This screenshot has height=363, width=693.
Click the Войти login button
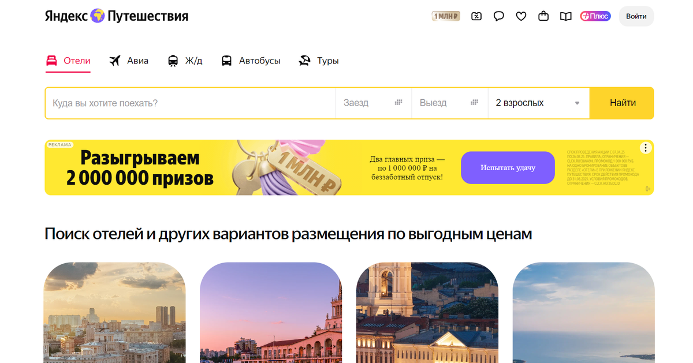coord(636,16)
